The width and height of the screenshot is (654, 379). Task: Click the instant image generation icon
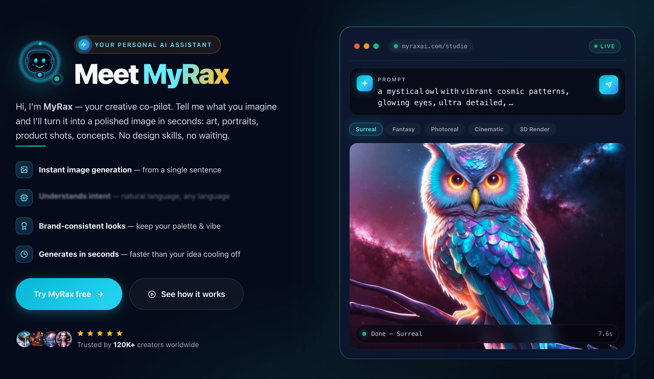tap(24, 170)
